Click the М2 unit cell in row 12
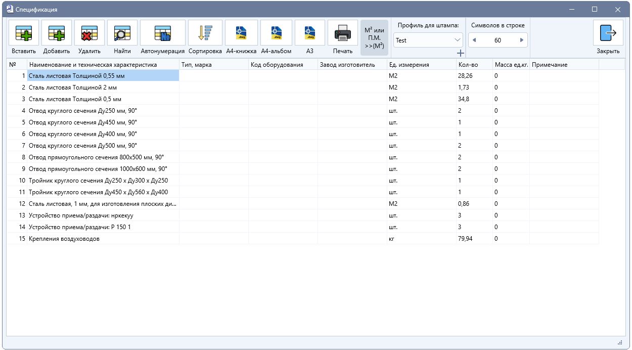This screenshot has width=632, height=350. coord(422,204)
